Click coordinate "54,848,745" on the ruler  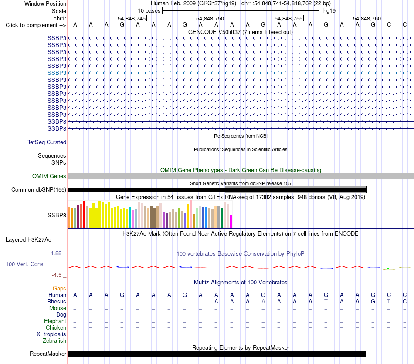[132, 18]
